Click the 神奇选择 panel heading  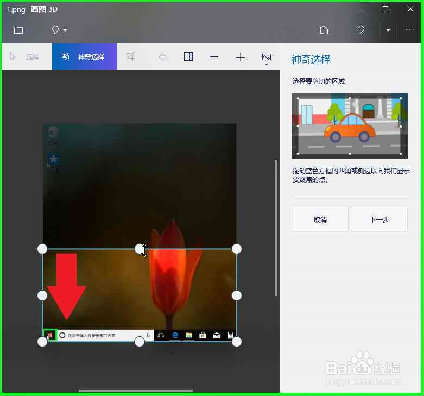[x=311, y=60]
